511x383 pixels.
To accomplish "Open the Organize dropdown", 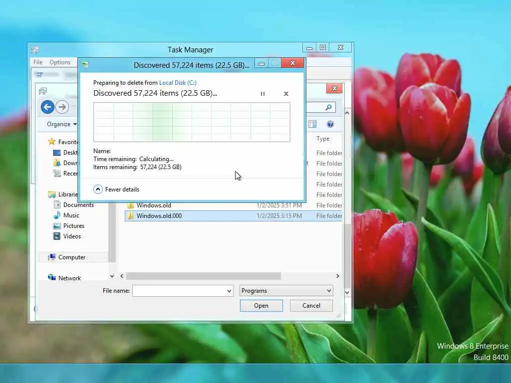I will [61, 124].
